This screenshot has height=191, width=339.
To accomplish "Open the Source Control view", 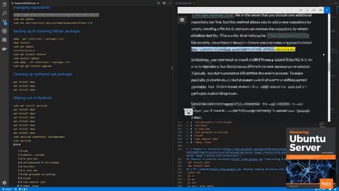I will click(4, 22).
